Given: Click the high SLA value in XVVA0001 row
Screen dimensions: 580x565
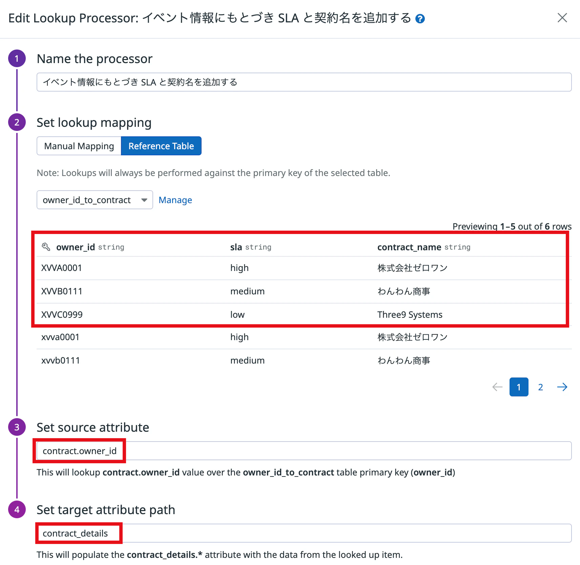Looking at the screenshot, I should pos(240,268).
